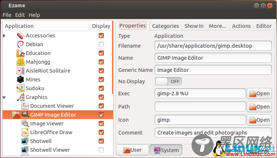Open the Edit menu
Image resolution: width=277 pixels, height=158 pixels.
20,15
